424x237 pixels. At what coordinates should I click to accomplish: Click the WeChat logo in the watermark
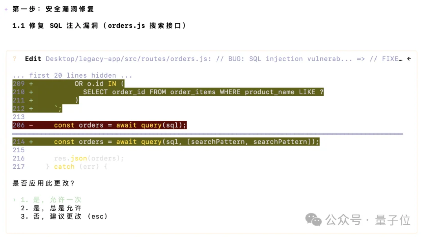click(x=313, y=220)
